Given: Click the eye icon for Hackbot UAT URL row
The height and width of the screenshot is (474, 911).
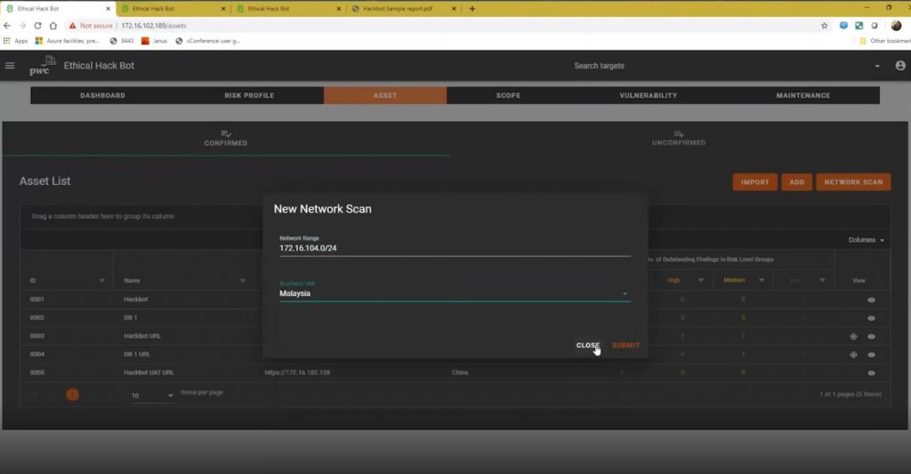Looking at the screenshot, I should tap(871, 373).
